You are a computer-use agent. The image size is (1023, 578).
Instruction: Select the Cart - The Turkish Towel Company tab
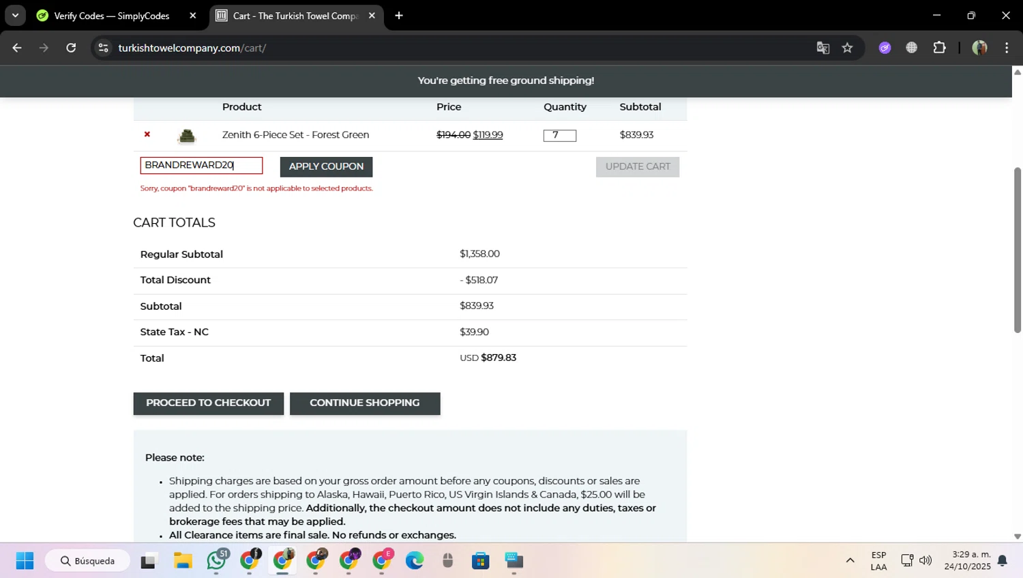[296, 16]
